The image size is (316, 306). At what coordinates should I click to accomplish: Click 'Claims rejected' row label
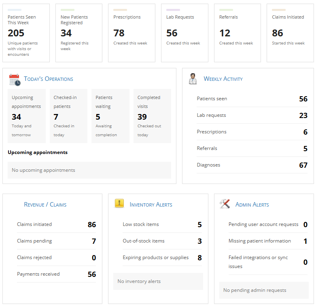tap(34, 257)
